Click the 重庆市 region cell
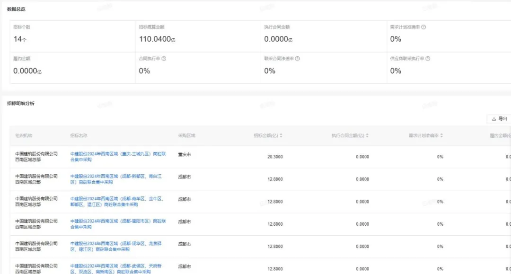The image size is (511, 274). point(185,155)
